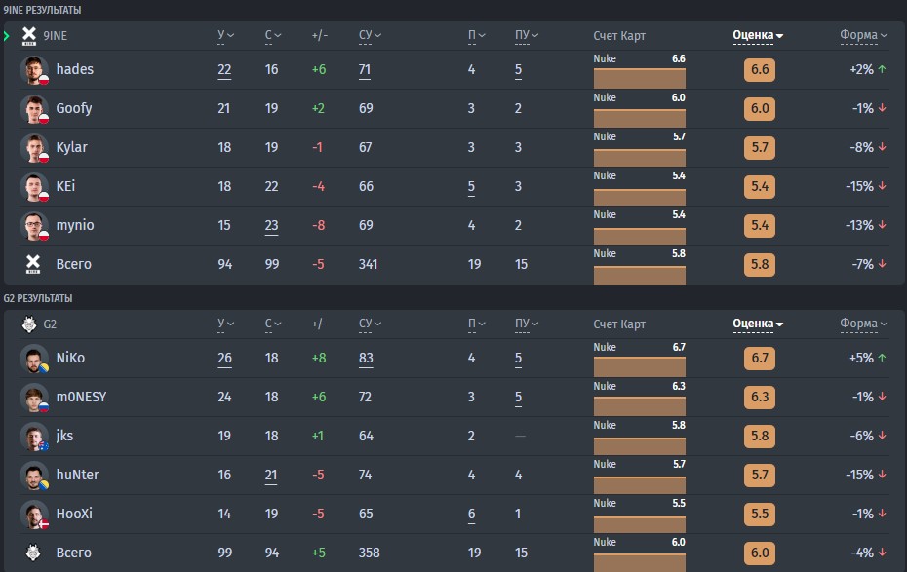Screen dimensions: 907x572
Task: Click the G2 team name in the header
Action: coord(50,324)
